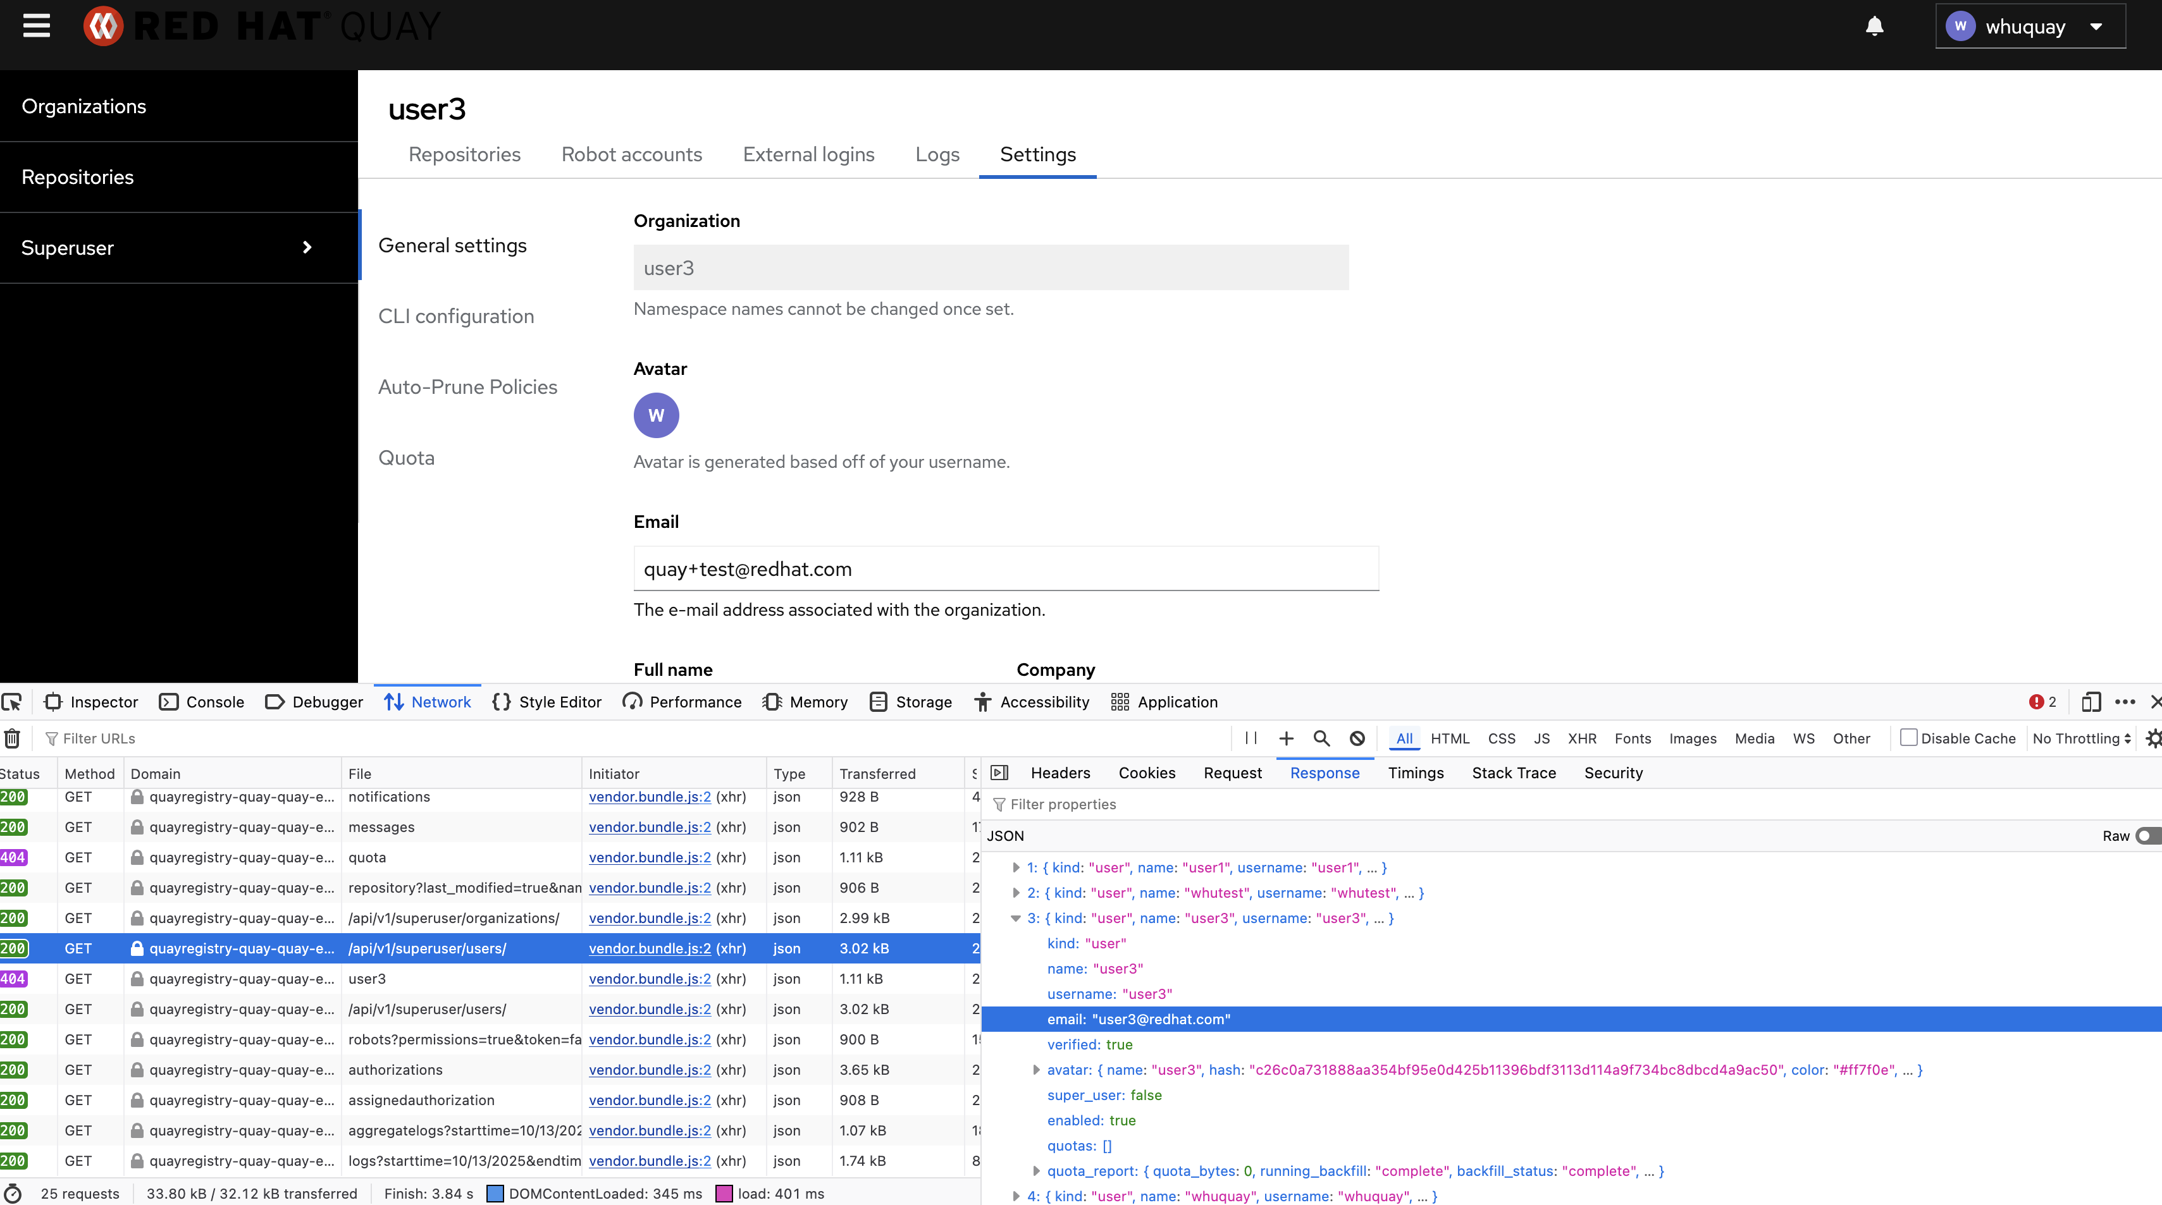Collapse JSON entry 3 for user3

[1016, 918]
